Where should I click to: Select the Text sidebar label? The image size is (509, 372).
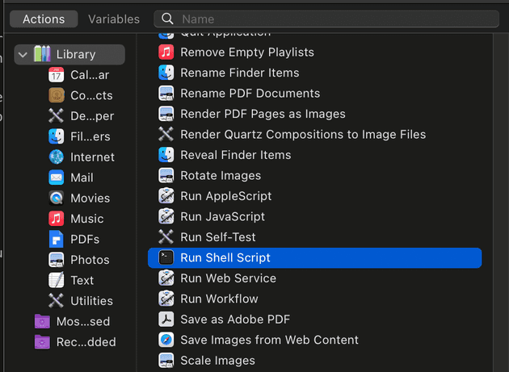(82, 280)
